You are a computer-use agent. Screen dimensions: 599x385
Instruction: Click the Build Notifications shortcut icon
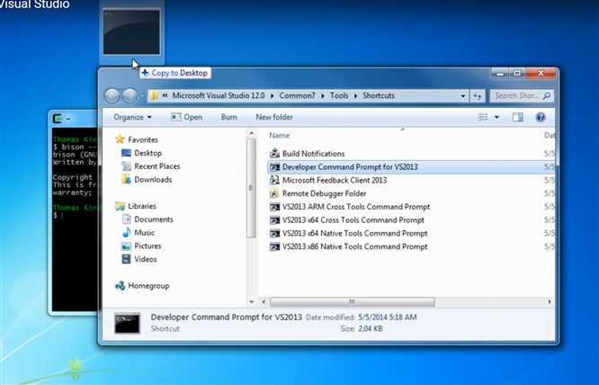click(274, 154)
